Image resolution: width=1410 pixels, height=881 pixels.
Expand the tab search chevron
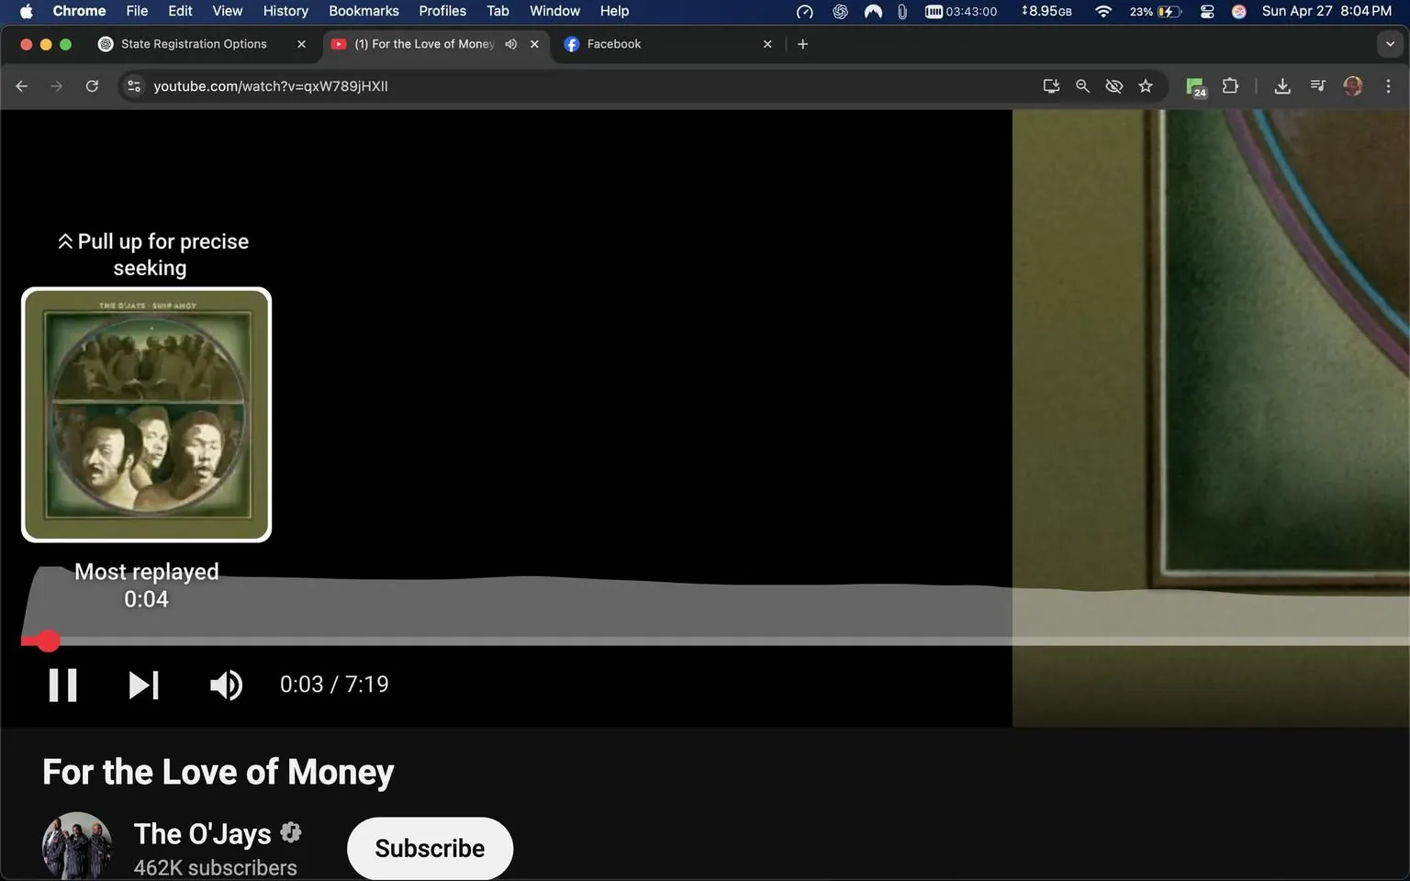point(1392,43)
